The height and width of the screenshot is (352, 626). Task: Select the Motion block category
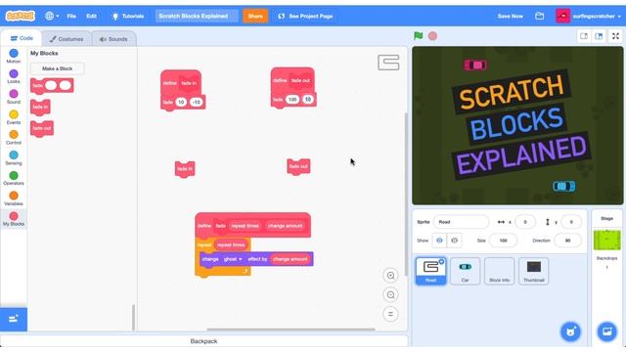point(14,56)
